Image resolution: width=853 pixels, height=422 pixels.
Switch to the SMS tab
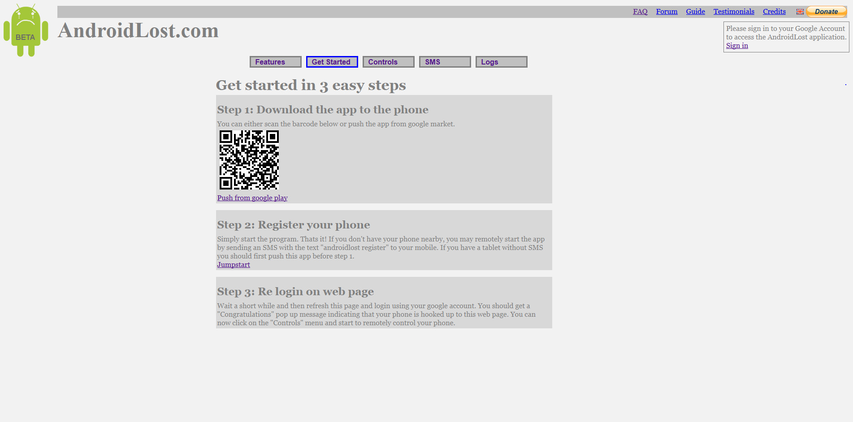point(445,62)
